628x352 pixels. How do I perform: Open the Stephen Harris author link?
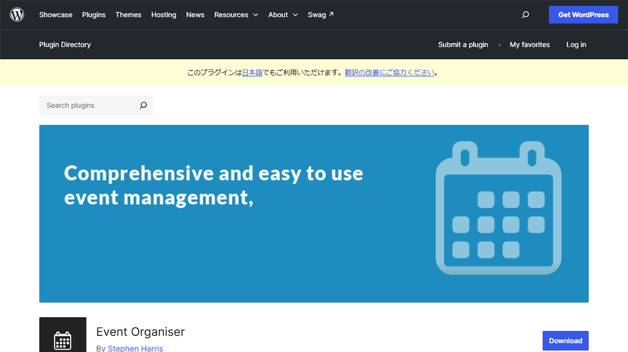click(x=136, y=348)
